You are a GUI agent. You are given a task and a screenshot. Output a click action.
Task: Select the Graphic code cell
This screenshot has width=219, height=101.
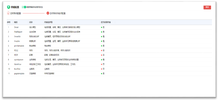pos(17,41)
